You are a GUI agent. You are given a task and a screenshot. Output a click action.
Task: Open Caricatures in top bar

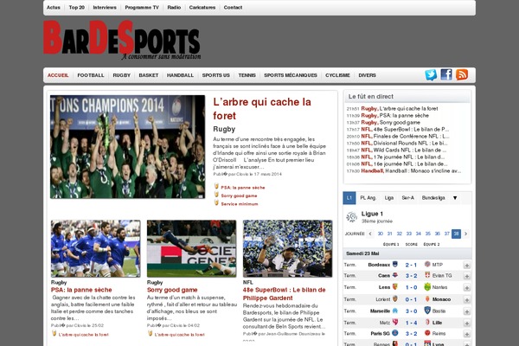tap(202, 7)
